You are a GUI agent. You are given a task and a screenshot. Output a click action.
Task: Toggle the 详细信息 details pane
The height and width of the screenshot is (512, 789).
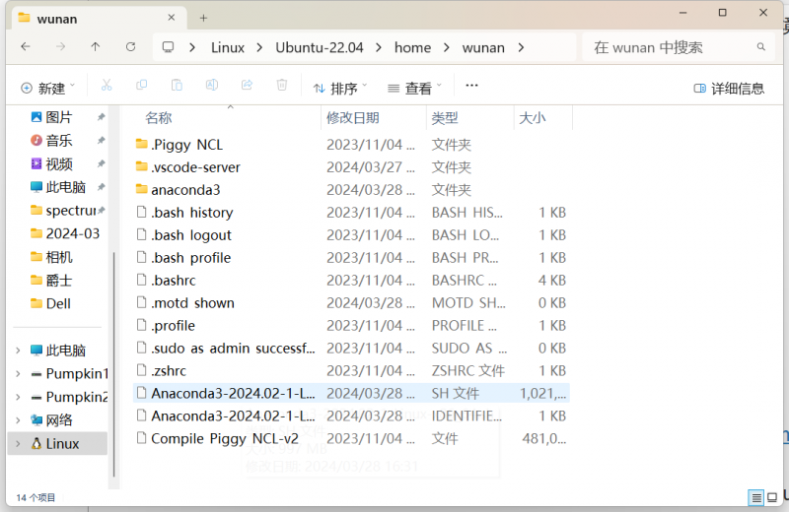[729, 88]
